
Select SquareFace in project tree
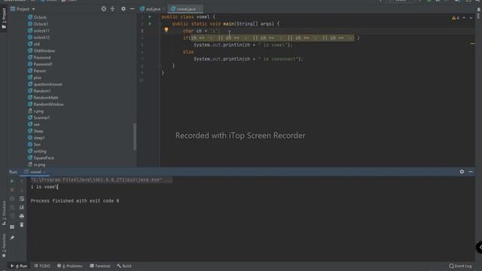click(41, 158)
